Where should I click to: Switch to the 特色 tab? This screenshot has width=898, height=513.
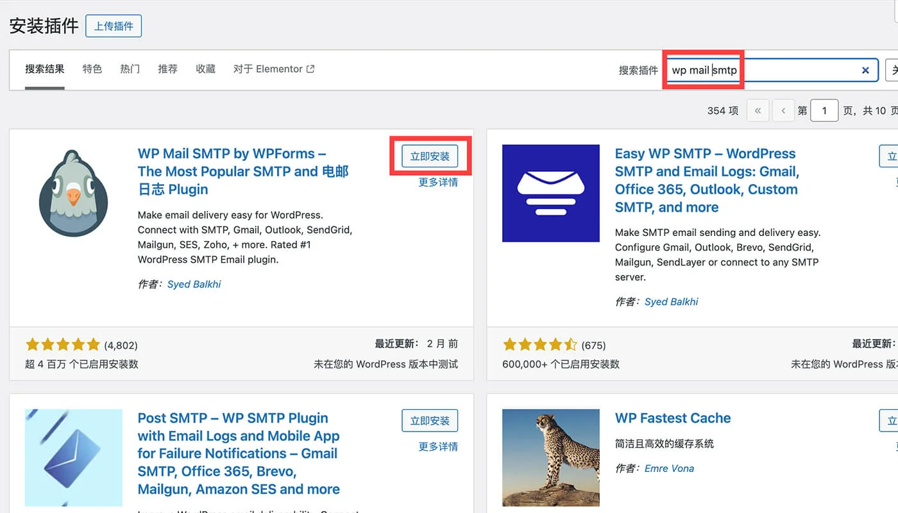pyautogui.click(x=92, y=69)
